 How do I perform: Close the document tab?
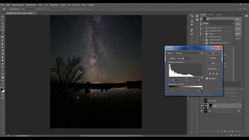pyautogui.click(x=35, y=13)
